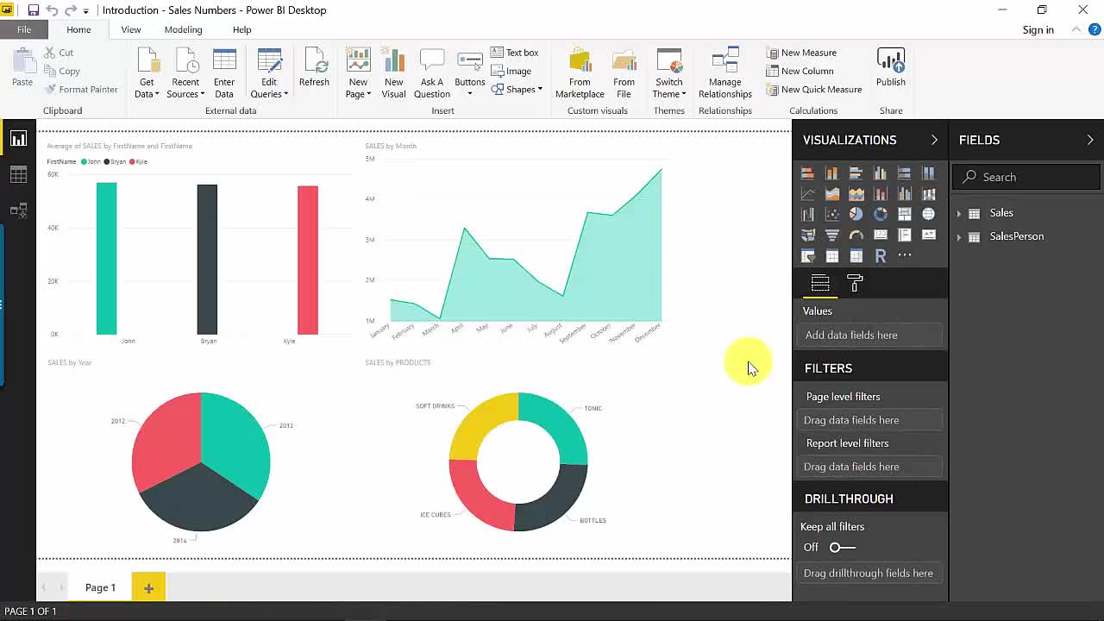Screen dimensions: 1104x621
Task: Open the View ribbon tab
Action: [131, 29]
